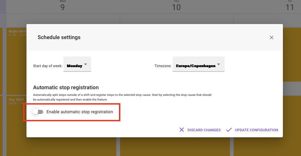Screen dimensions: 301x156
Task: Click the Timezone label
Action: point(163,66)
